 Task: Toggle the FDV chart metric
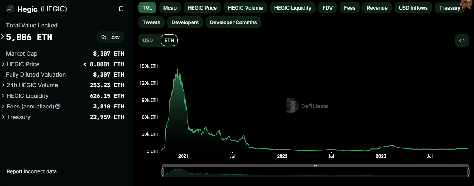tap(328, 8)
